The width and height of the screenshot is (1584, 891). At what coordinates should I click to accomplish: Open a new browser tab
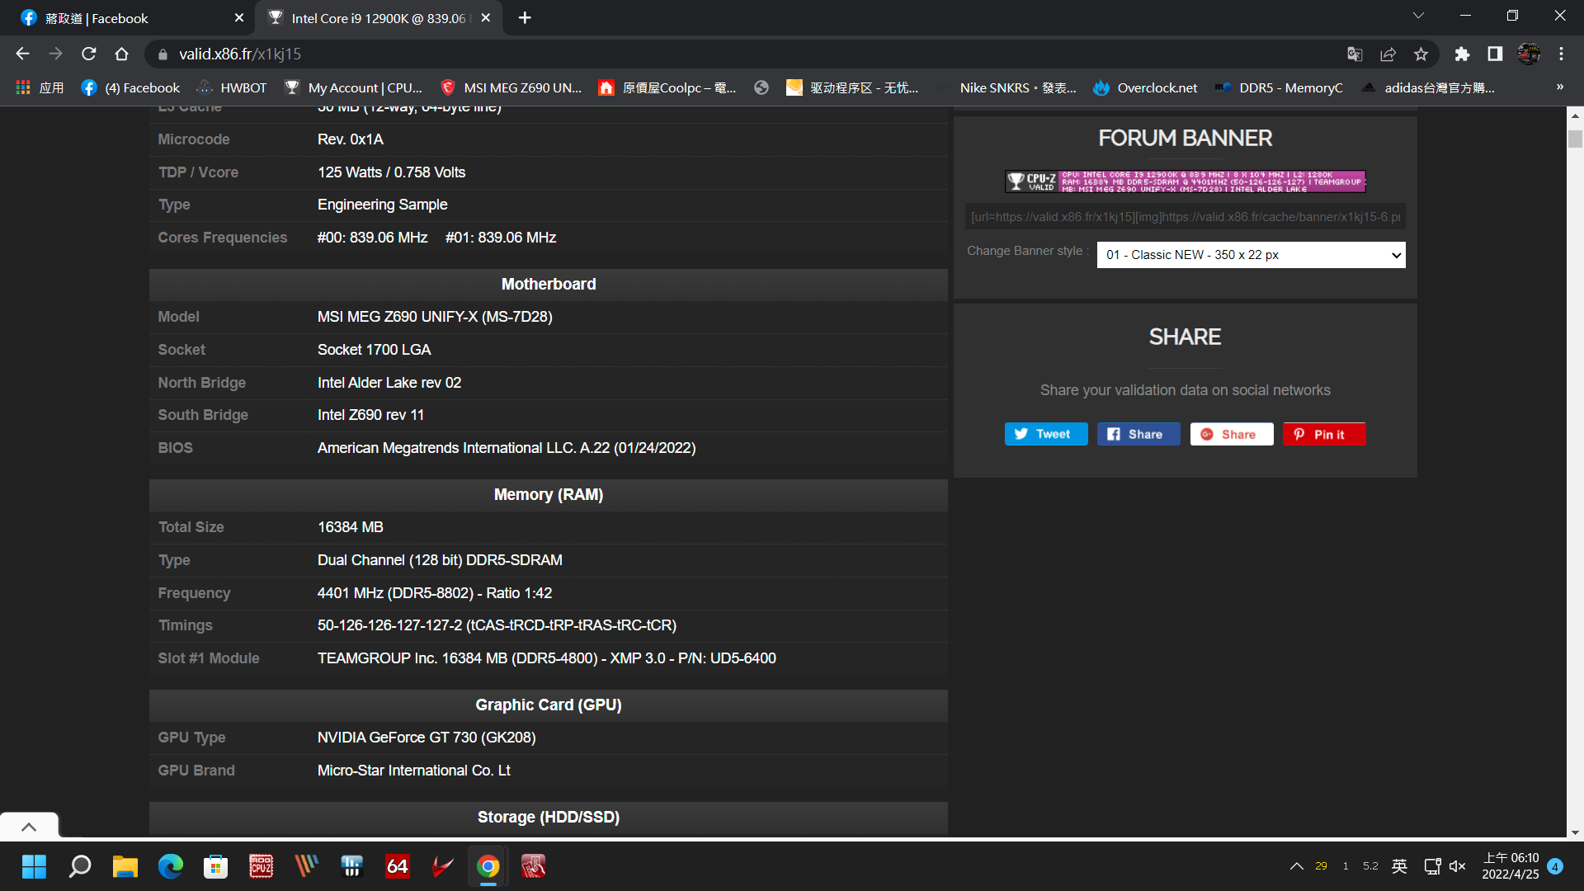pyautogui.click(x=525, y=17)
